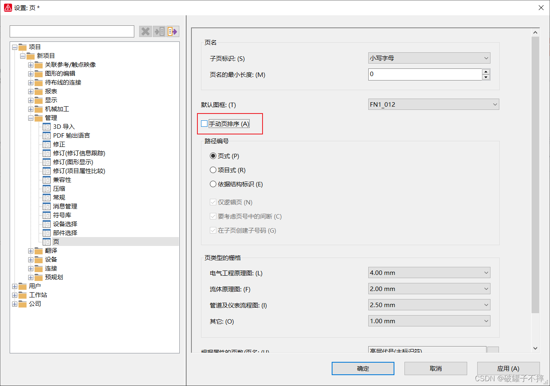Click the vertical scrollbar thumb

click(535, 175)
